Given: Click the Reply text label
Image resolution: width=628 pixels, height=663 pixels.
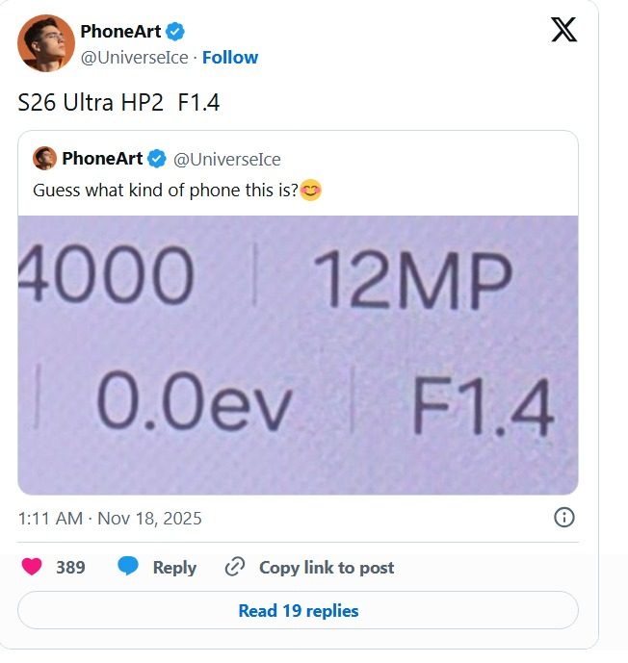Looking at the screenshot, I should 174,568.
